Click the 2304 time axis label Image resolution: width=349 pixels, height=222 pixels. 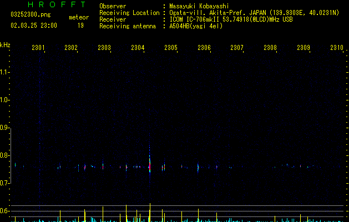[138, 48]
